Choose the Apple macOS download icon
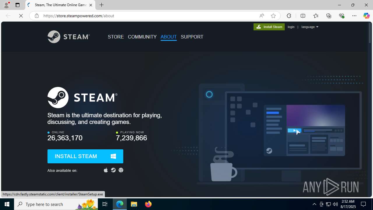This screenshot has height=210, width=373. point(106,170)
